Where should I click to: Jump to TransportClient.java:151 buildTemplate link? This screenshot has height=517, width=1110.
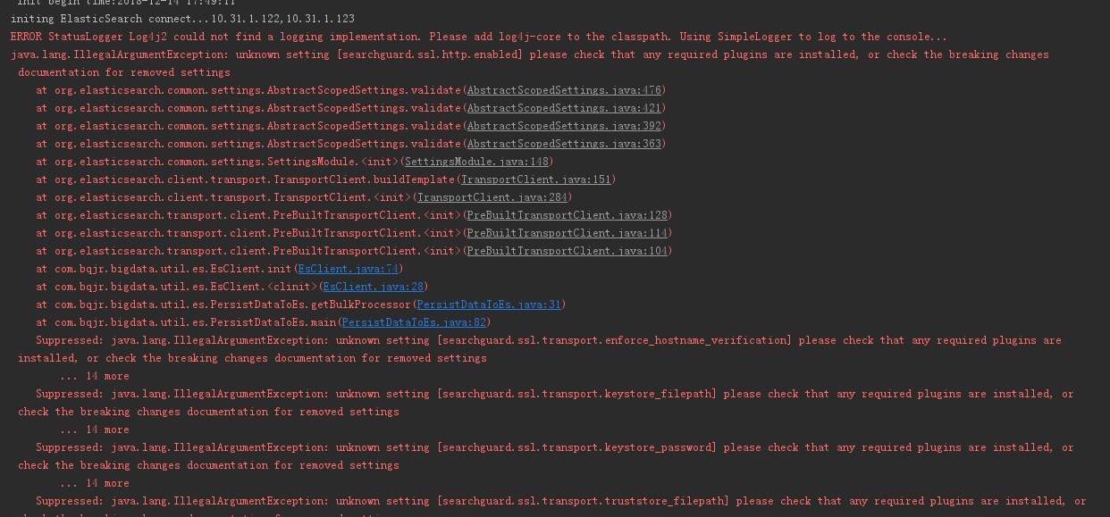(x=535, y=179)
